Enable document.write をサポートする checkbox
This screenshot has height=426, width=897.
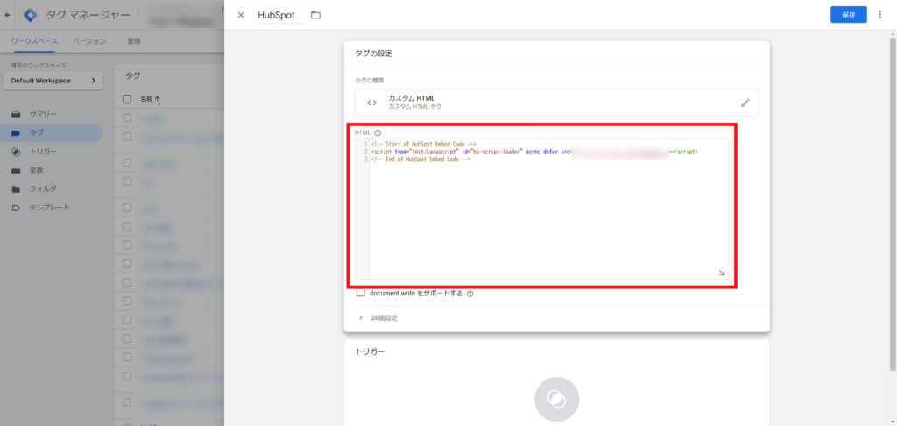coord(360,293)
